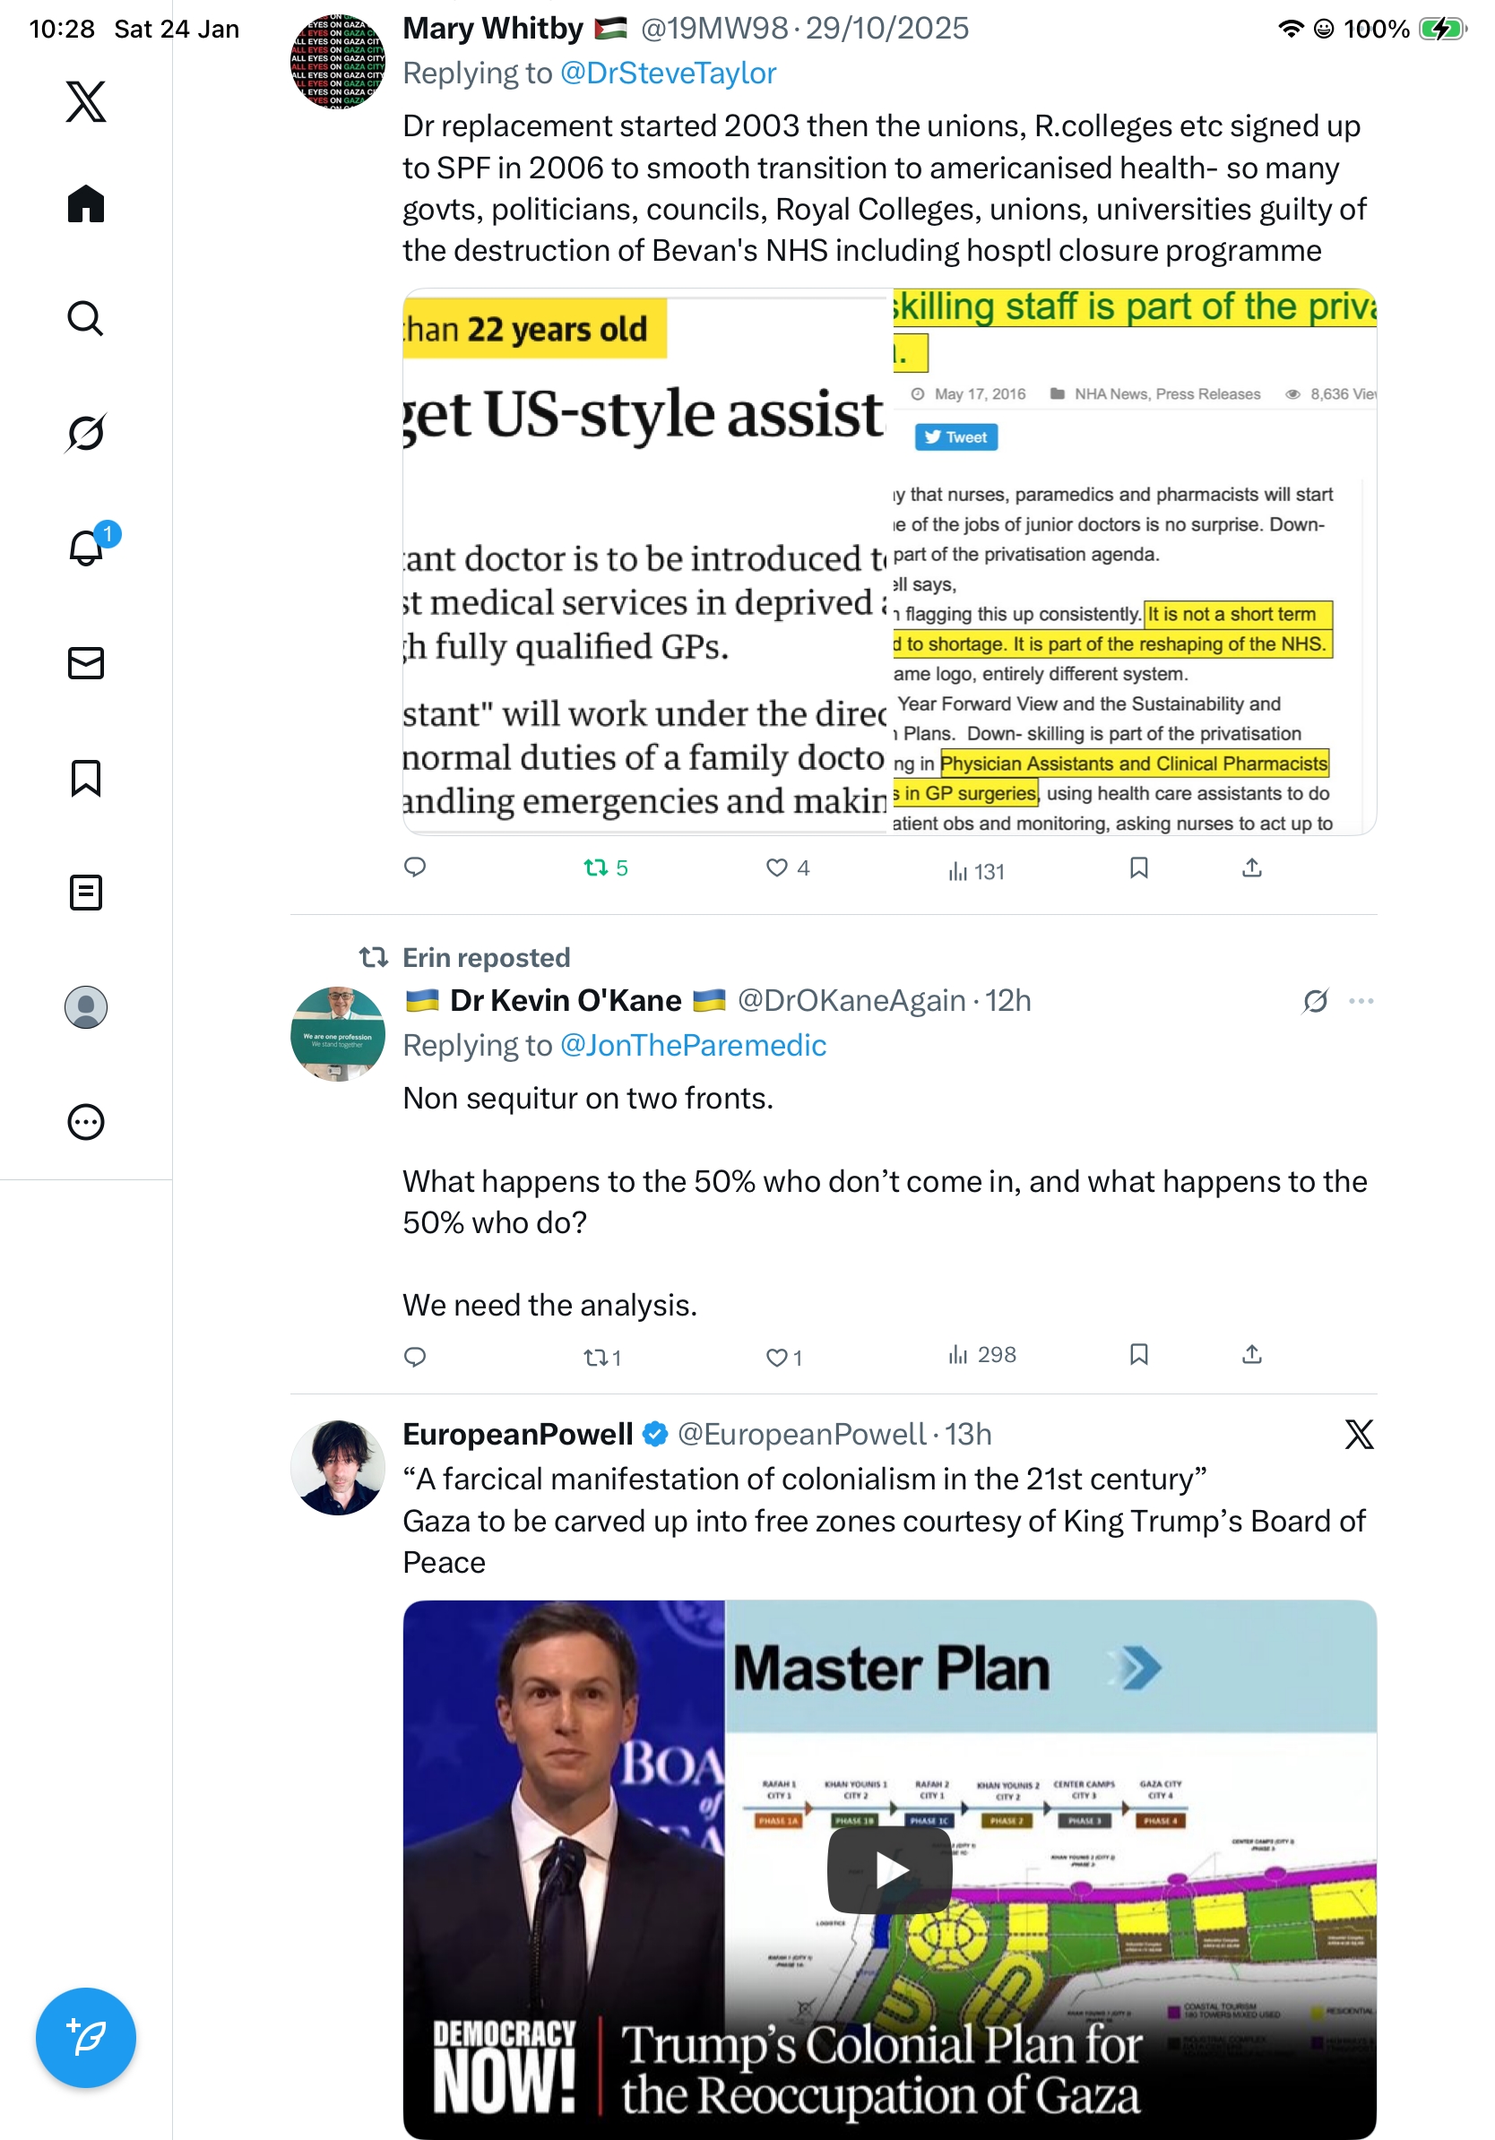Open the Home timeline from sidebar
This screenshot has height=2140, width=1495.
[x=86, y=203]
